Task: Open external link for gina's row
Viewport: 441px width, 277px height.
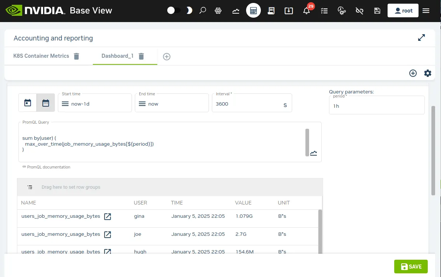Action: [x=108, y=217]
